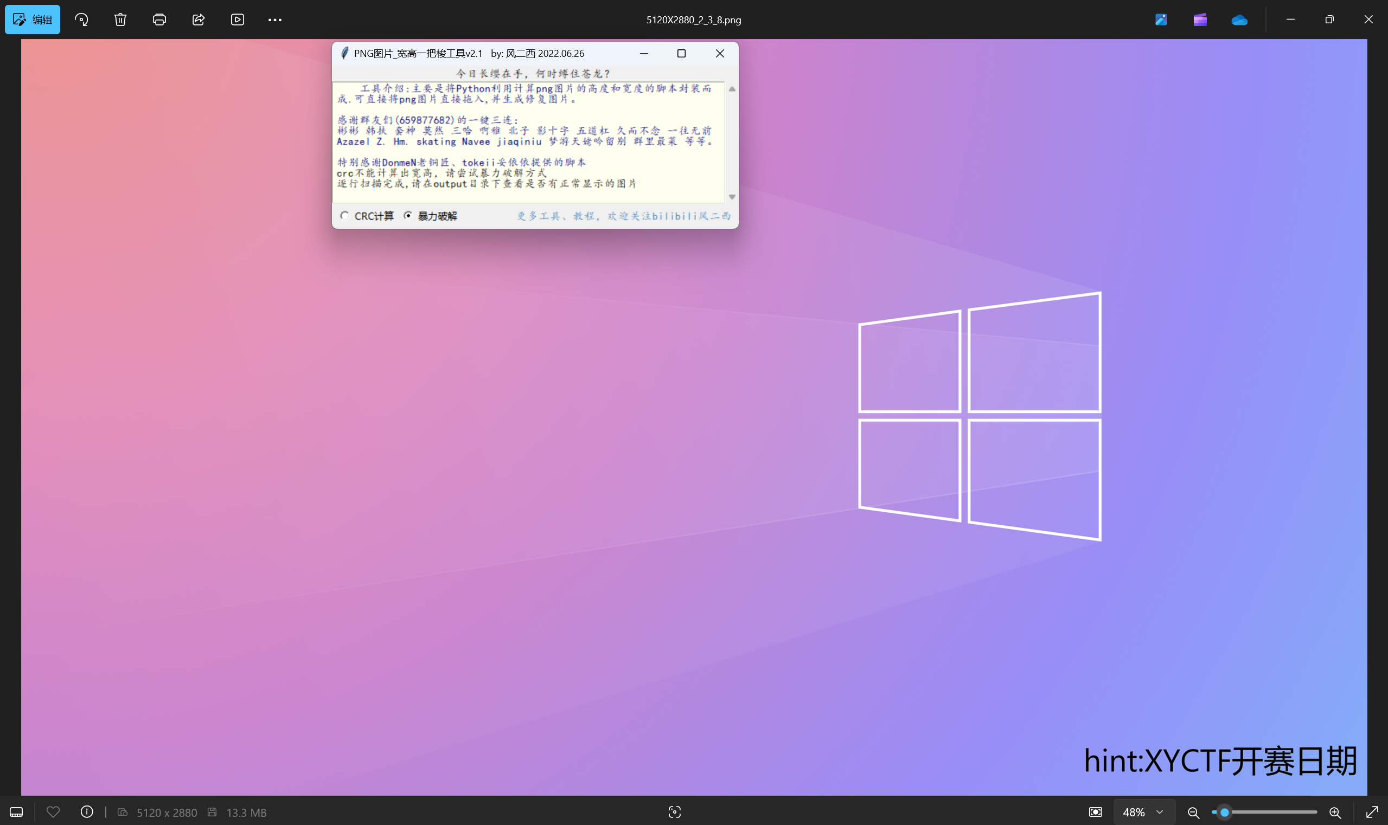The width and height of the screenshot is (1388, 825).
Task: Click the feather icon of PNG tool window
Action: [x=344, y=53]
